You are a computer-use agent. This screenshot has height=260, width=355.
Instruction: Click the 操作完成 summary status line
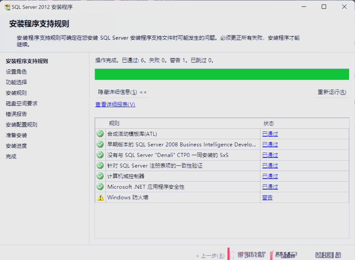coord(154,60)
